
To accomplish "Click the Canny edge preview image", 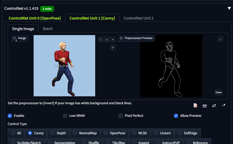I will click(x=171, y=66).
